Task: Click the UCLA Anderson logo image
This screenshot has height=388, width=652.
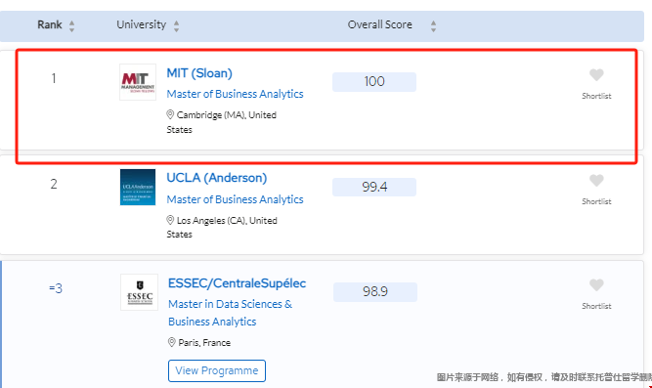Action: click(138, 187)
